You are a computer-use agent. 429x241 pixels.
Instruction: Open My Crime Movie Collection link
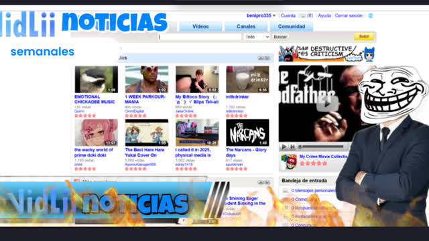click(x=324, y=157)
